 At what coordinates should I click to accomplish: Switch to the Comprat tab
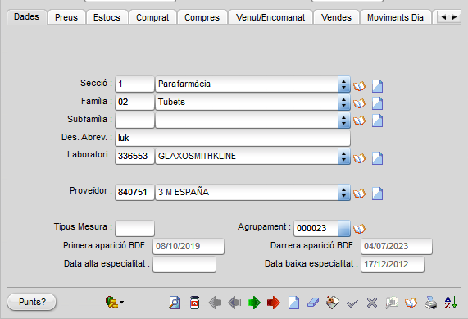pyautogui.click(x=152, y=17)
